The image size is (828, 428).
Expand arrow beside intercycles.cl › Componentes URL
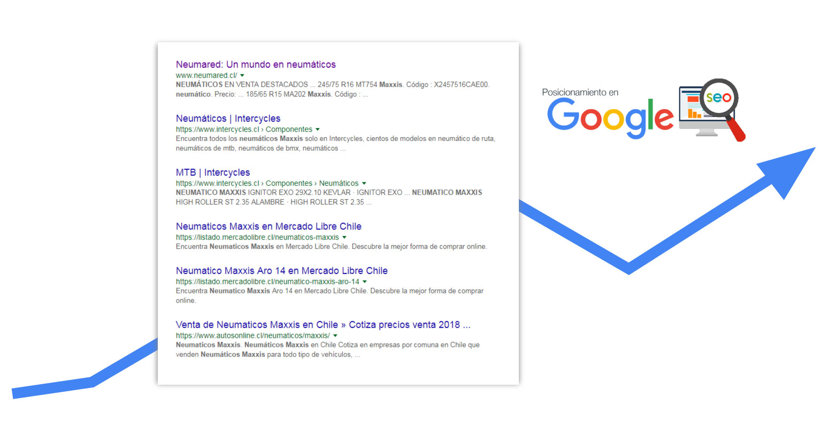click(x=318, y=130)
